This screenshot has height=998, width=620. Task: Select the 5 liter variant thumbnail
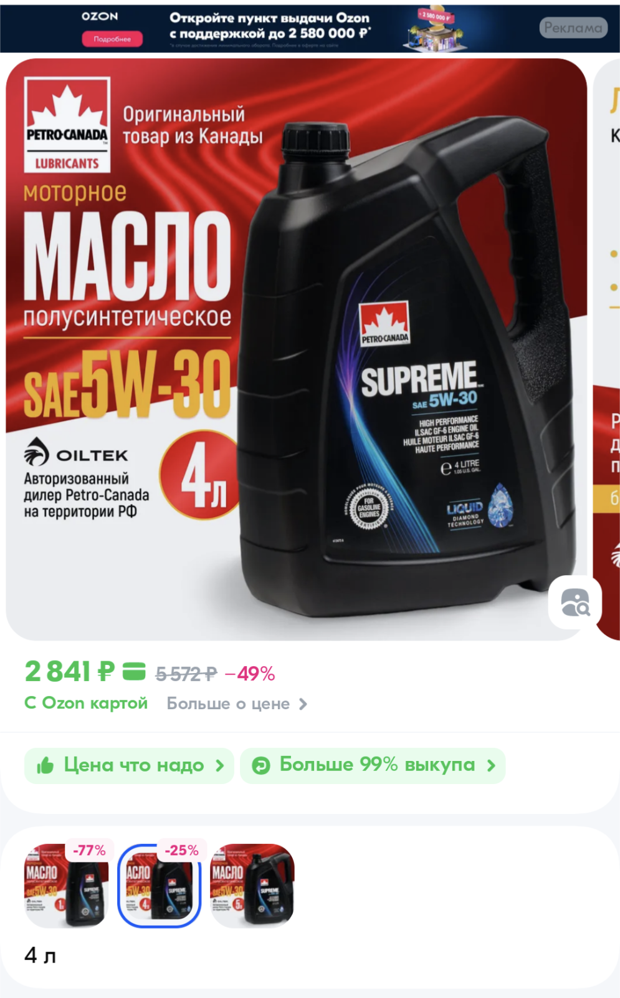tap(252, 886)
